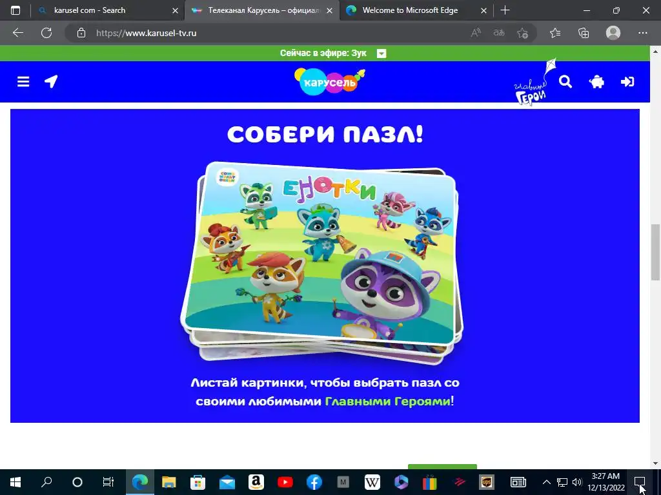The image size is (661, 495).
Task: Open Cortana from the taskbar
Action: pyautogui.click(x=77, y=482)
